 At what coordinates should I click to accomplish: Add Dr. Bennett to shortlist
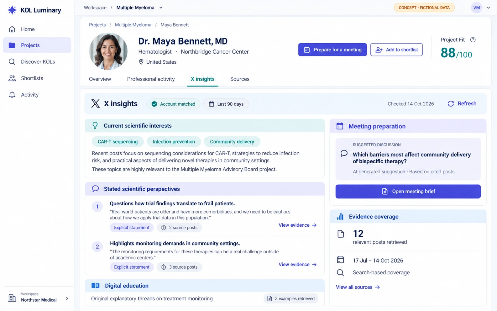click(396, 50)
